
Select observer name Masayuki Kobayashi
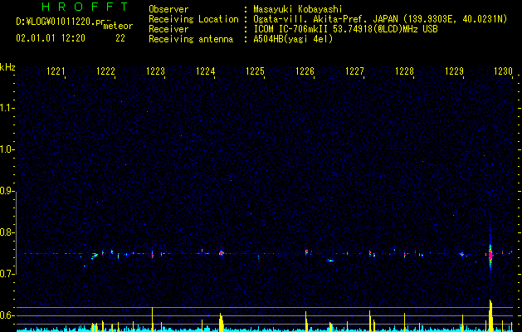click(298, 9)
